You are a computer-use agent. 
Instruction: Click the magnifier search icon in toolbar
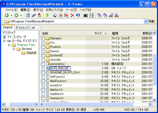tap(55, 15)
